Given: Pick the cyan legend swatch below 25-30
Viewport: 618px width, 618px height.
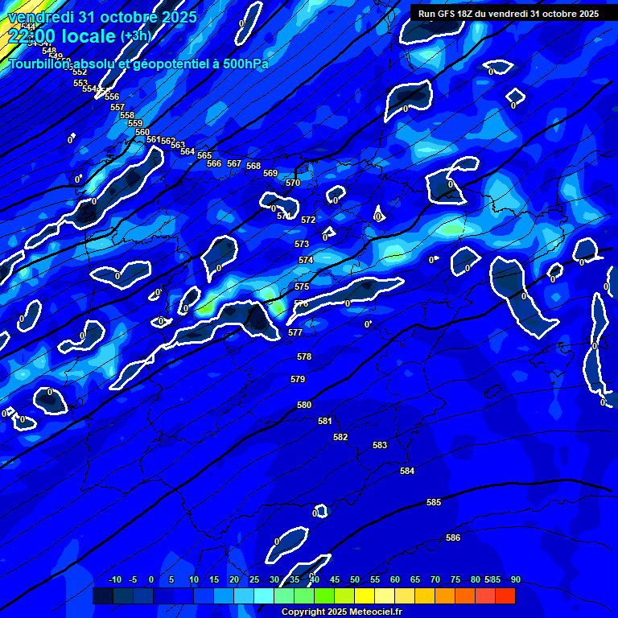Looking at the screenshot, I should click(x=264, y=595).
